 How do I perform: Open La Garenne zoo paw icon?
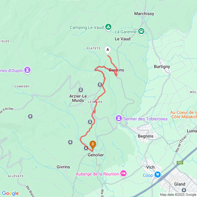coord(141,31)
